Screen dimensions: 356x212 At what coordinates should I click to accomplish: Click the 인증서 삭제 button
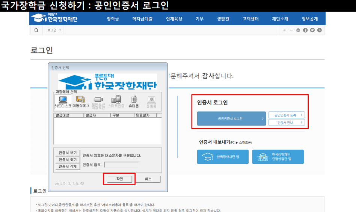[x=68, y=167]
